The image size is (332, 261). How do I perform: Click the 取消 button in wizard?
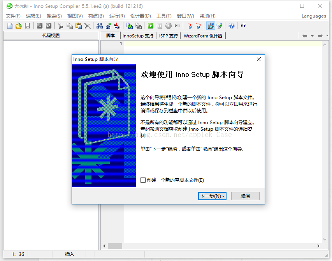245,196
